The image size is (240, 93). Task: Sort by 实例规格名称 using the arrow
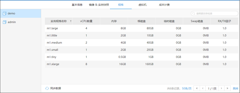(x=70, y=21)
